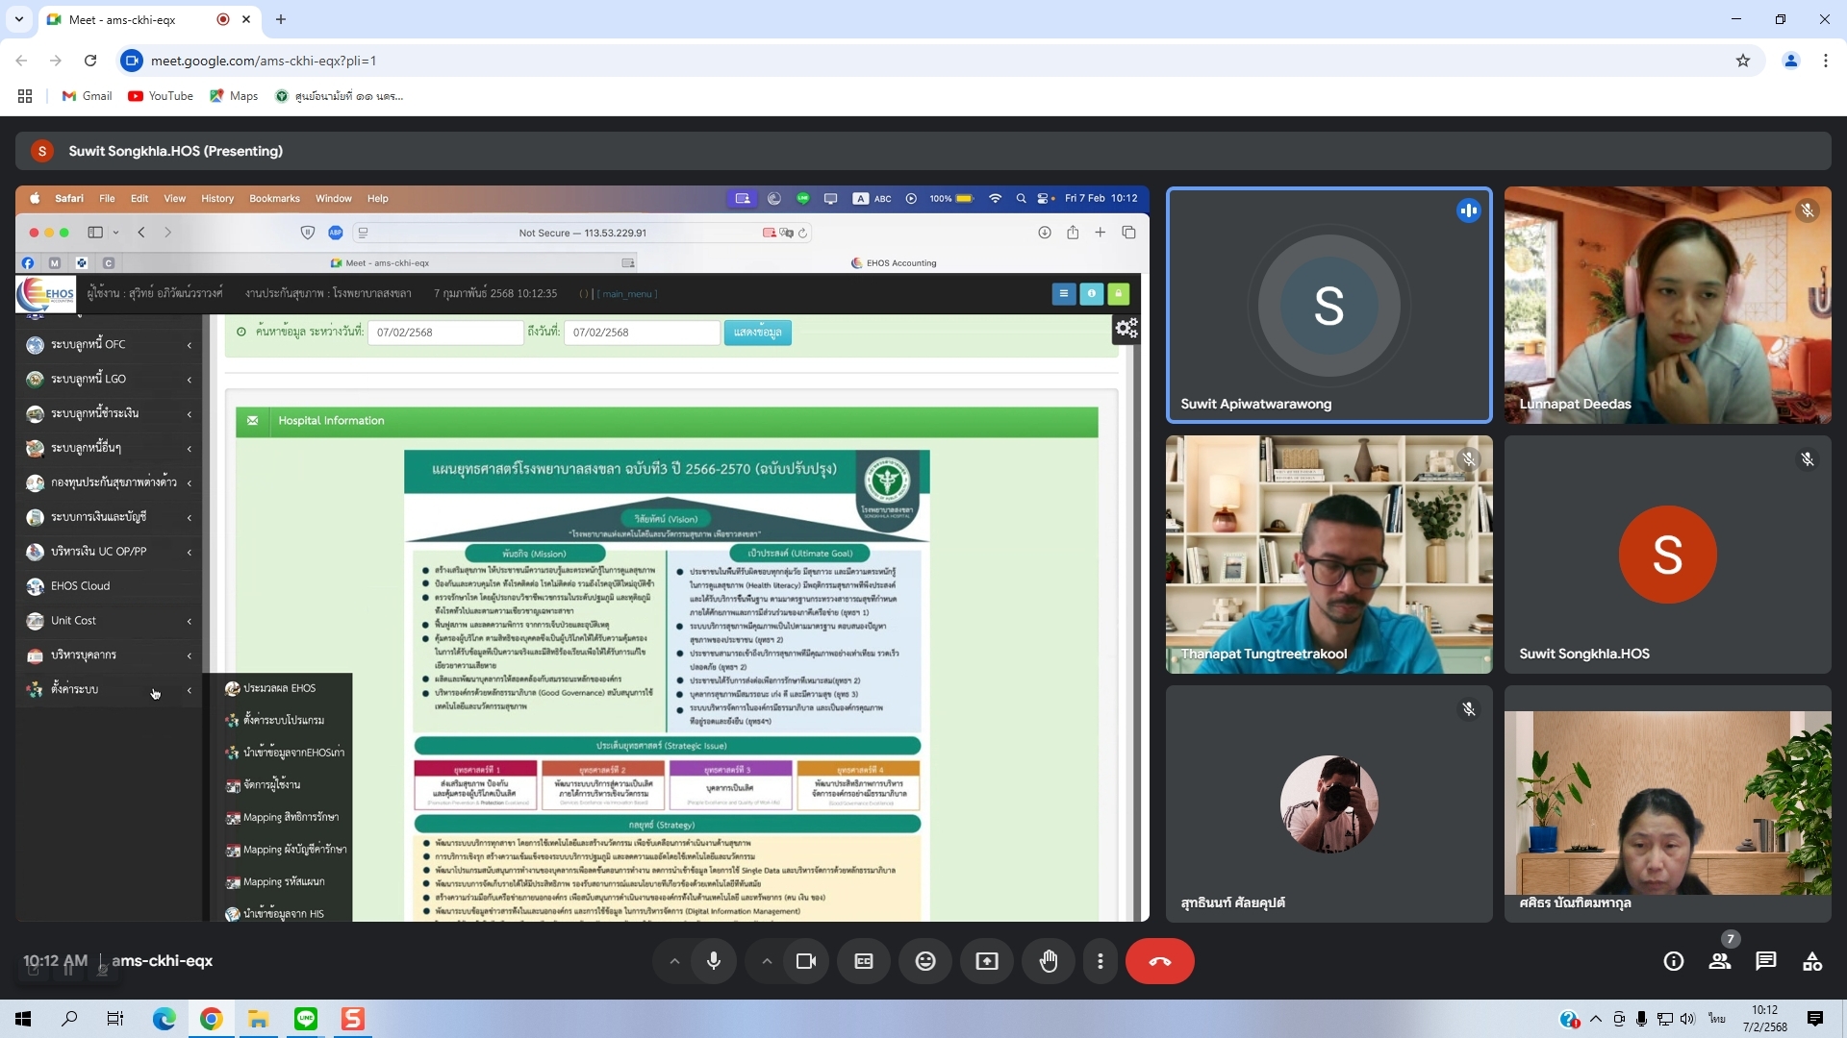Expand Unit Cost sidebar item
The height and width of the screenshot is (1038, 1847).
(110, 621)
